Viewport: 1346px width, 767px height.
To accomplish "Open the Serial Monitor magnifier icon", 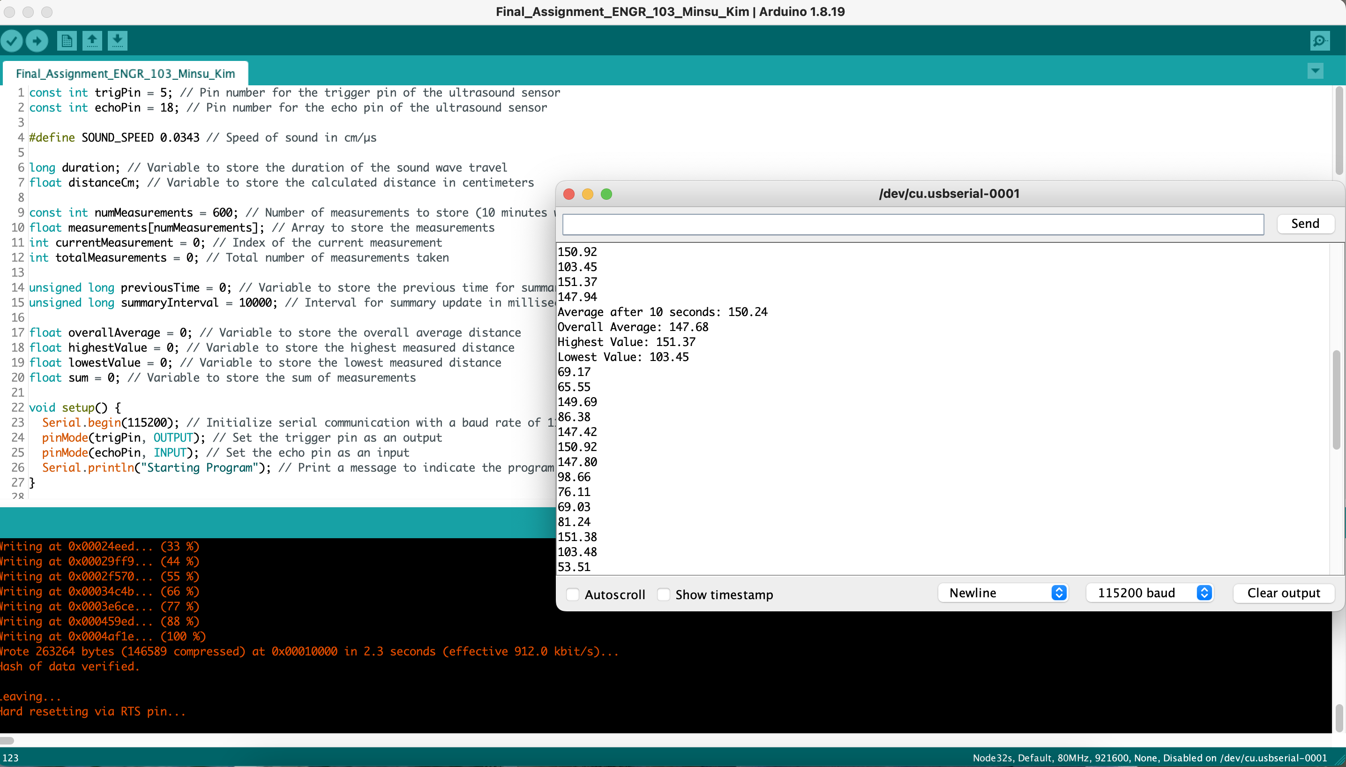I will (x=1320, y=41).
